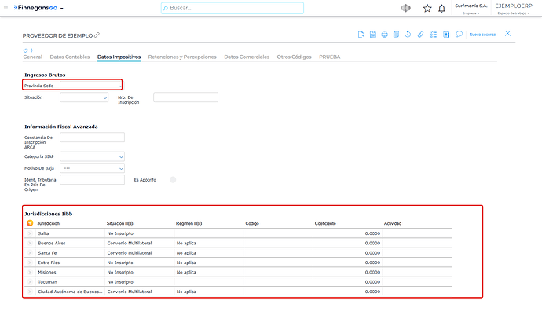Screen dimensions: 542x316
Task: Click the blue notes panel icon
Action: pos(446,35)
